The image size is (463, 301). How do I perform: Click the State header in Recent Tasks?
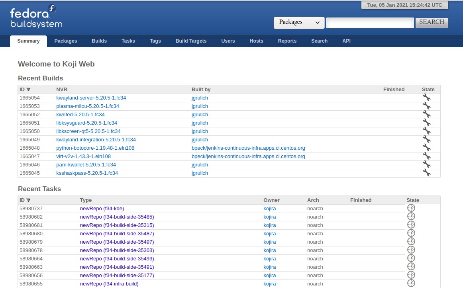click(413, 200)
